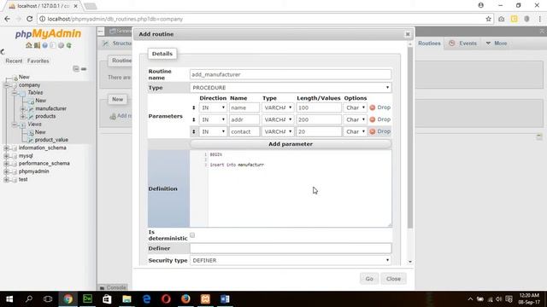
Task: Open File Explorer from the taskbar
Action: click(126, 299)
